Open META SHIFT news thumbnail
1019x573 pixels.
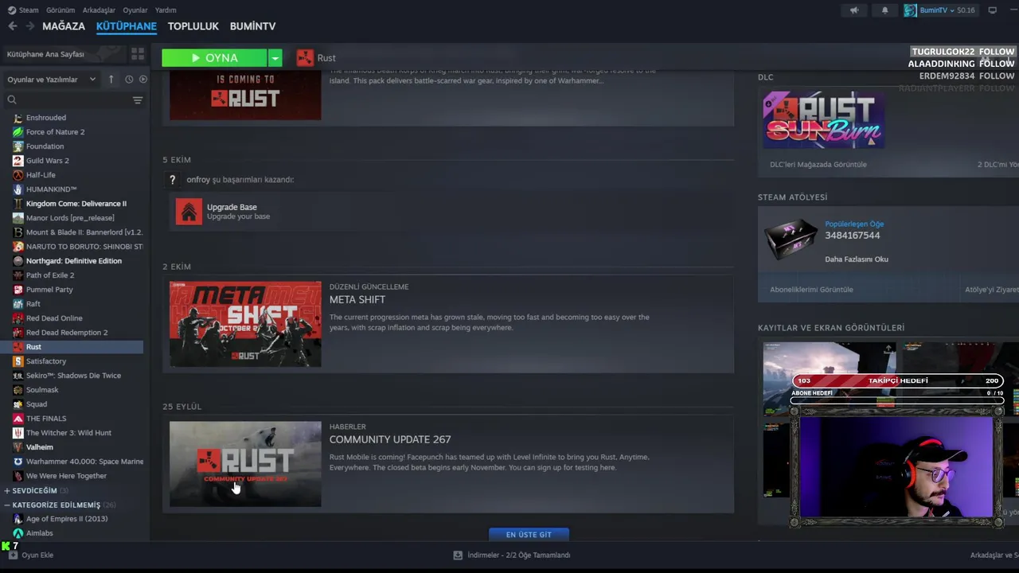coord(245,324)
